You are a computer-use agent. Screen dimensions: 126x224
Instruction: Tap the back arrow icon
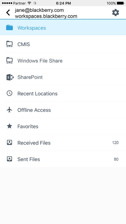tap(8, 13)
